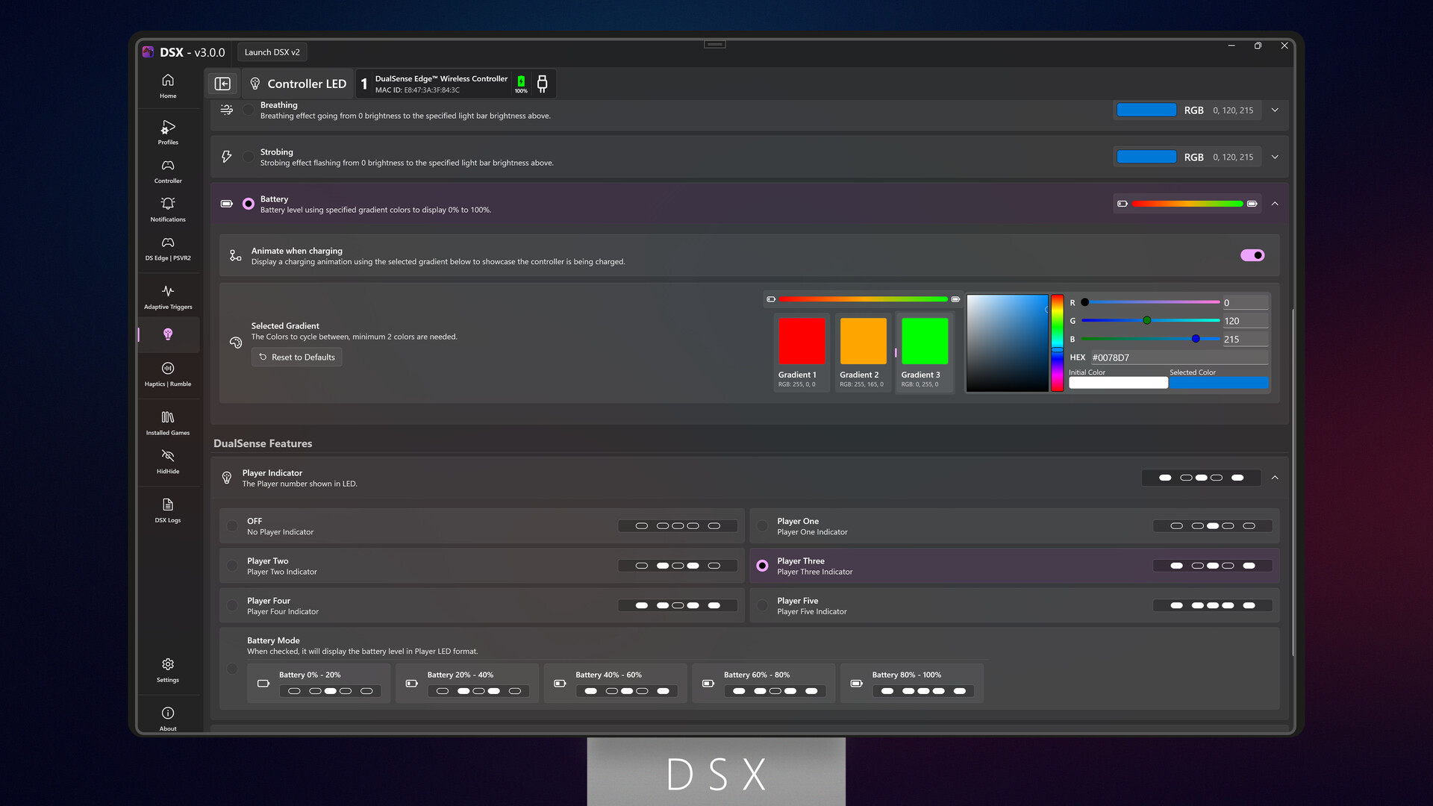Select the DualSense Edge controller tab
This screenshot has height=806, width=1433.
pyautogui.click(x=440, y=83)
